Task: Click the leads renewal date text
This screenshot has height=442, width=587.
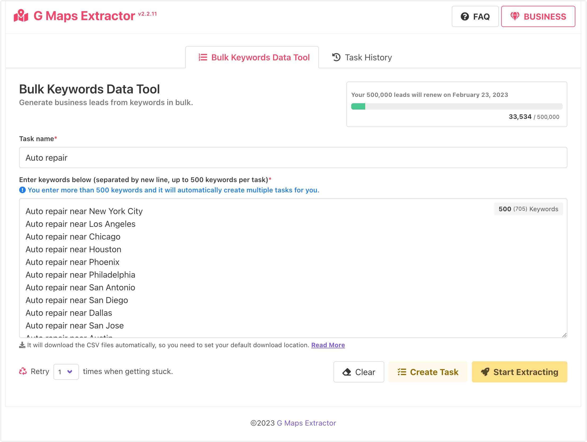Action: click(430, 95)
